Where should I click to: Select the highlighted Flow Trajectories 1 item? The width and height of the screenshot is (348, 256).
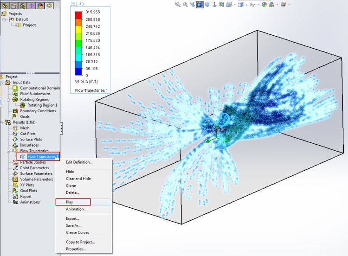coord(43,156)
